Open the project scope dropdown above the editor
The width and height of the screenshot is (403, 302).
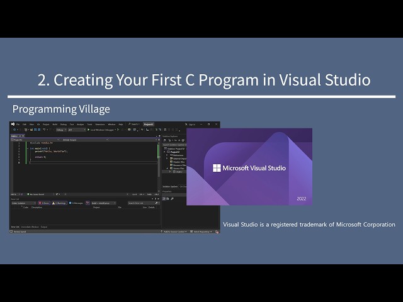(35, 140)
